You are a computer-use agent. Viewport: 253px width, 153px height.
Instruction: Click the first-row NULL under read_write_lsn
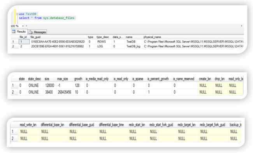pyautogui.click(x=24, y=132)
